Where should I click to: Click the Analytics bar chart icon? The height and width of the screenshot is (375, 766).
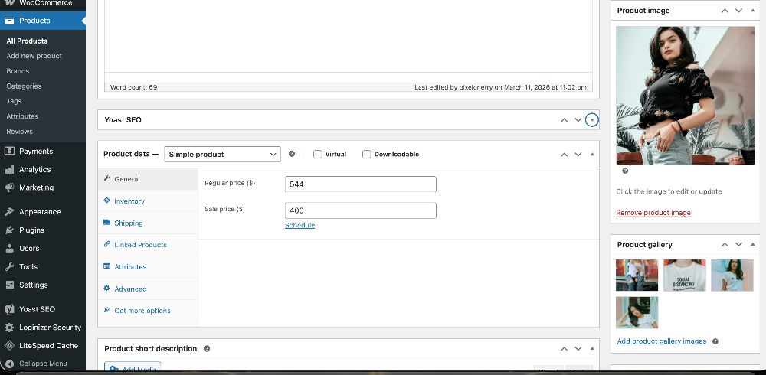point(9,169)
